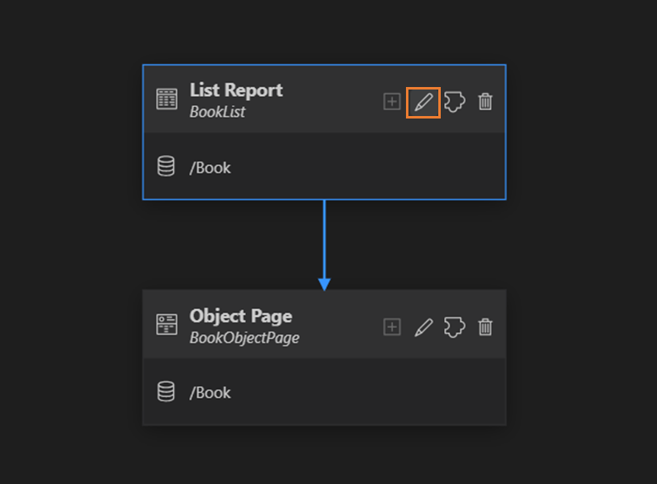Select the Object Page title text
This screenshot has height=484, width=657.
pos(241,316)
